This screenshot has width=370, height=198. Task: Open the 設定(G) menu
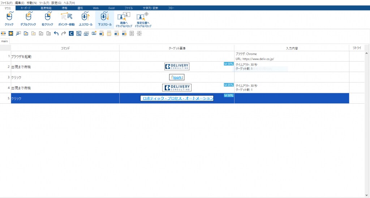tap(56, 3)
